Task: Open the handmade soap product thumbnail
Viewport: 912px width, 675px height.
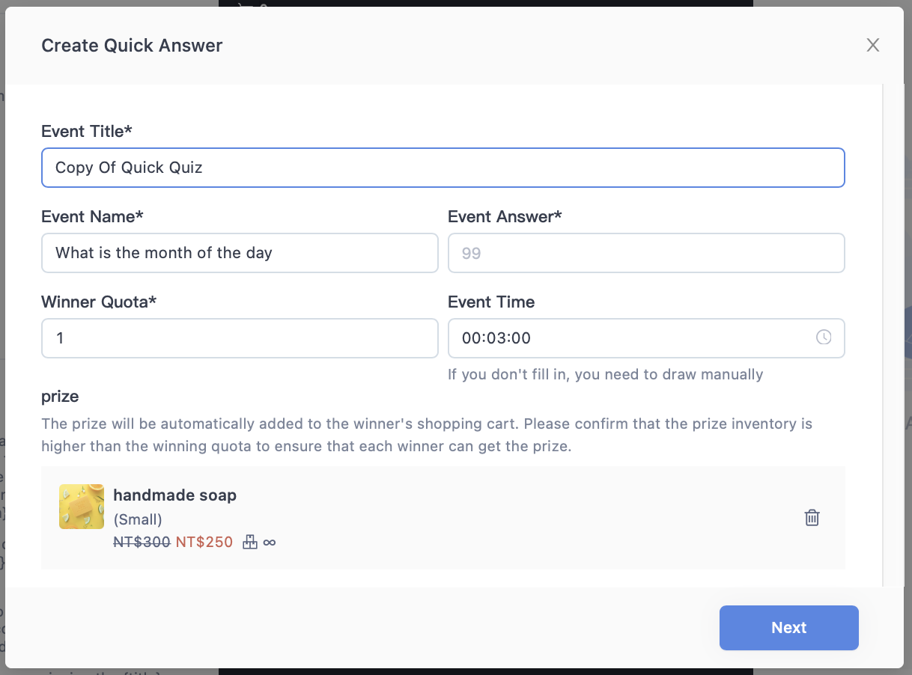Action: [82, 507]
